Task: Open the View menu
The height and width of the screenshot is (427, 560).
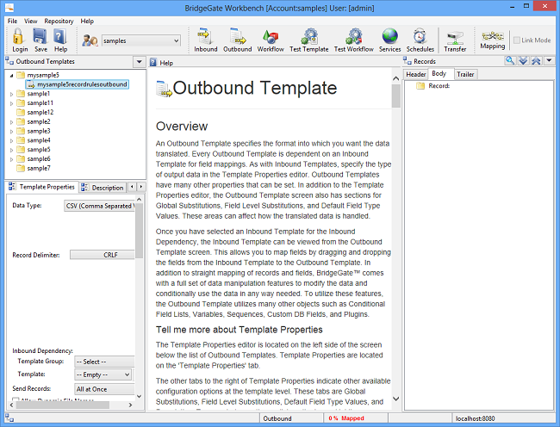Action: pos(30,21)
